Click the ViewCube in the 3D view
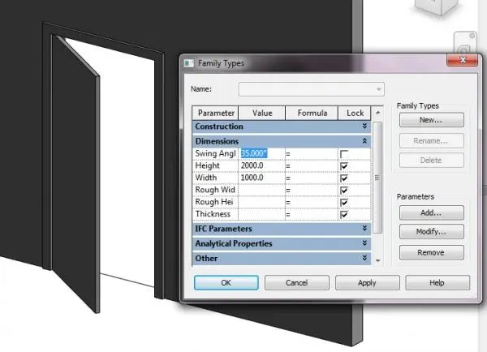This screenshot has width=487, height=352. click(x=437, y=6)
